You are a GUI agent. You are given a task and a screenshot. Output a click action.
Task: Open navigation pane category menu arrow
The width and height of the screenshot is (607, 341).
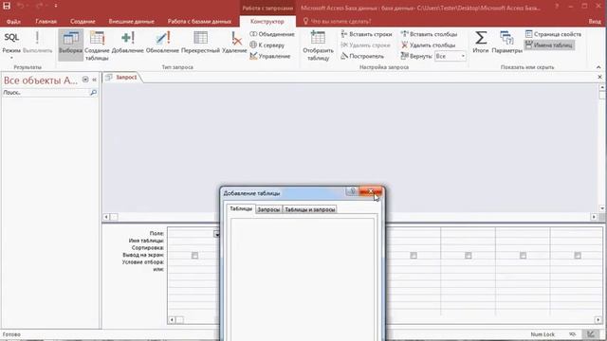[85, 80]
